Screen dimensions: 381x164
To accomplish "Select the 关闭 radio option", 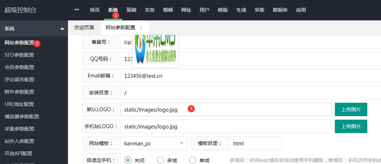I will pos(128,160).
